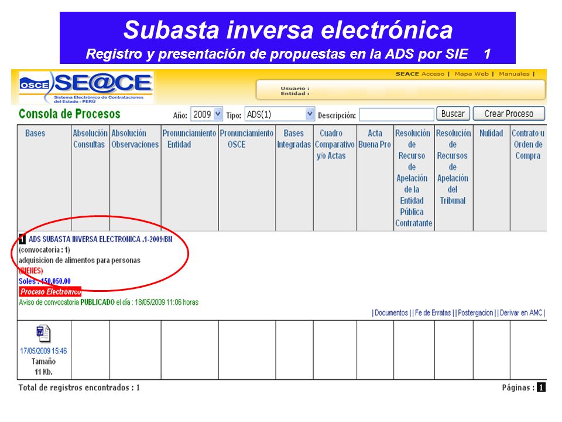Click the 17/05/2009 15:46 file date link

43,351
